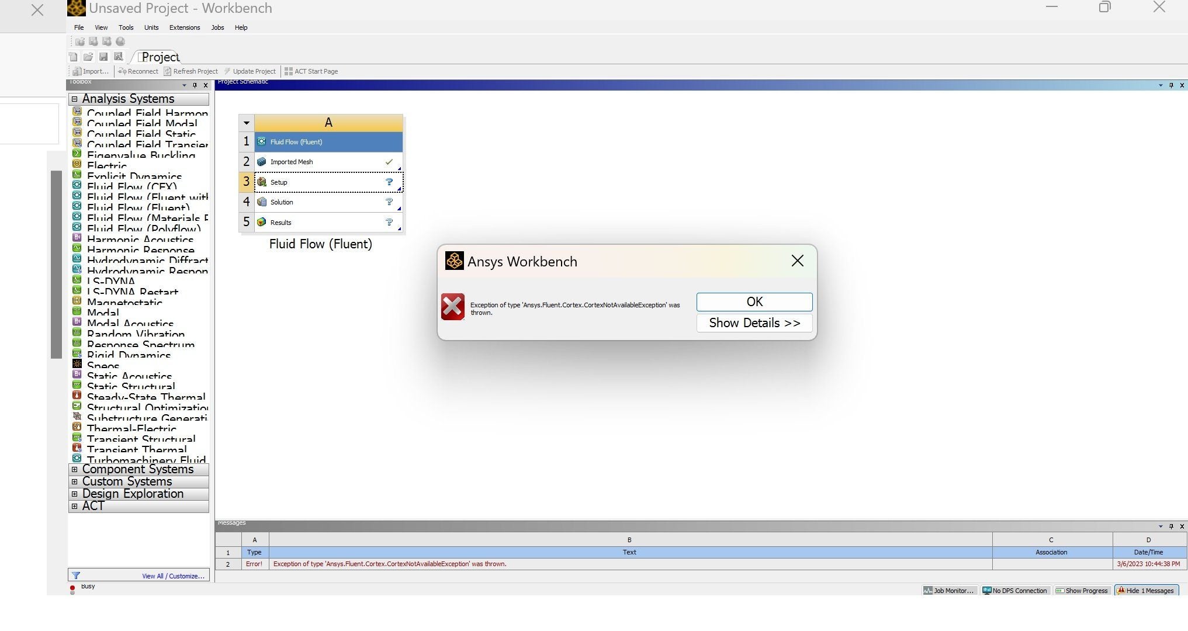Click the Association column header
Screen dimensions: 1188x631
coord(1051,552)
